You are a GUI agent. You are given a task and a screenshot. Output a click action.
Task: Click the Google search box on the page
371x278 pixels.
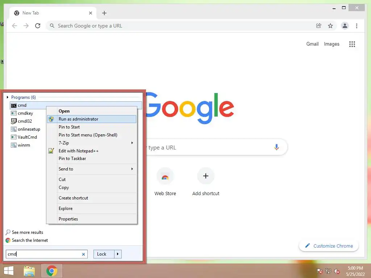click(217, 147)
